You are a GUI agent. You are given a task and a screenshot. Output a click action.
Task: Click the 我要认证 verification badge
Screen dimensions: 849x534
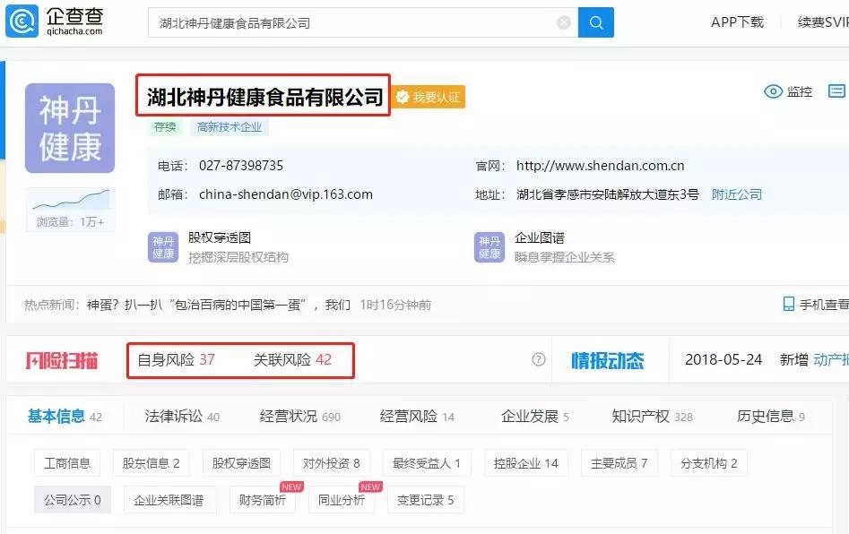[x=429, y=97]
